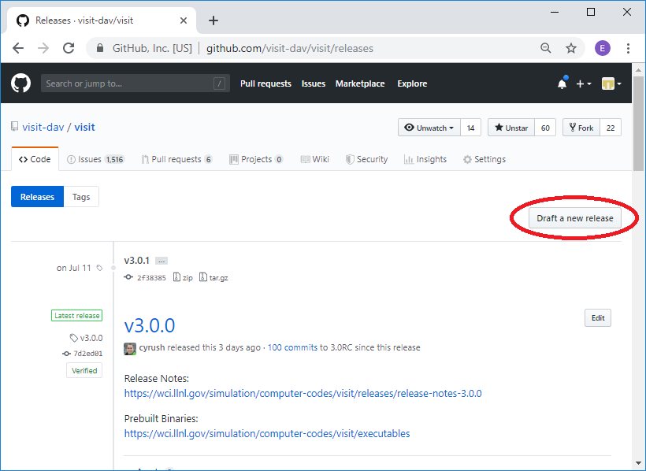Open the Unwatch dropdown
The image size is (646, 471).
(x=429, y=128)
